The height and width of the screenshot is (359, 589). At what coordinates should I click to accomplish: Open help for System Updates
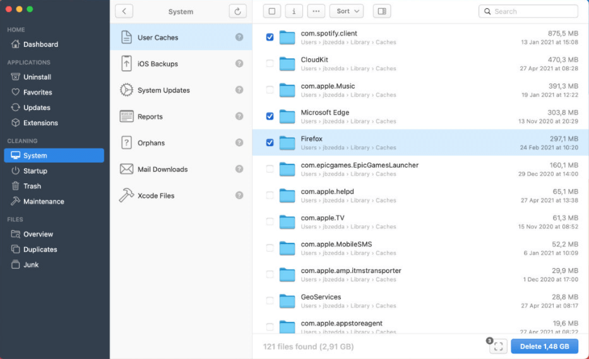click(x=239, y=90)
